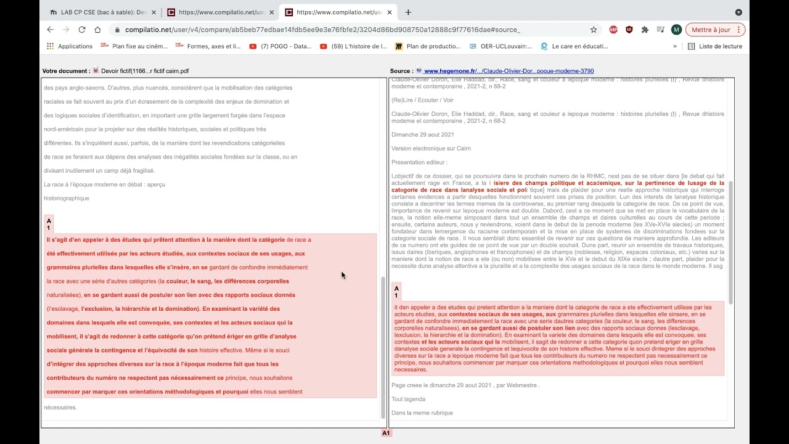Click '(Re)Lire / Ecouter / Voir' text

(x=422, y=100)
